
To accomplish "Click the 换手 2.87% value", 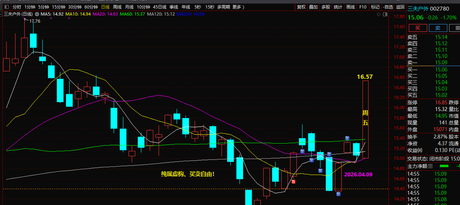I will point(440,137).
